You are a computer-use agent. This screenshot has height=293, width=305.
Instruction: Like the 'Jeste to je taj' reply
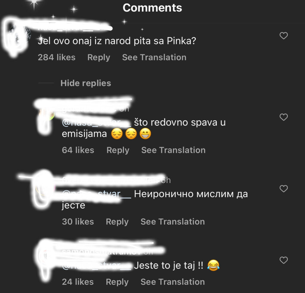click(284, 260)
